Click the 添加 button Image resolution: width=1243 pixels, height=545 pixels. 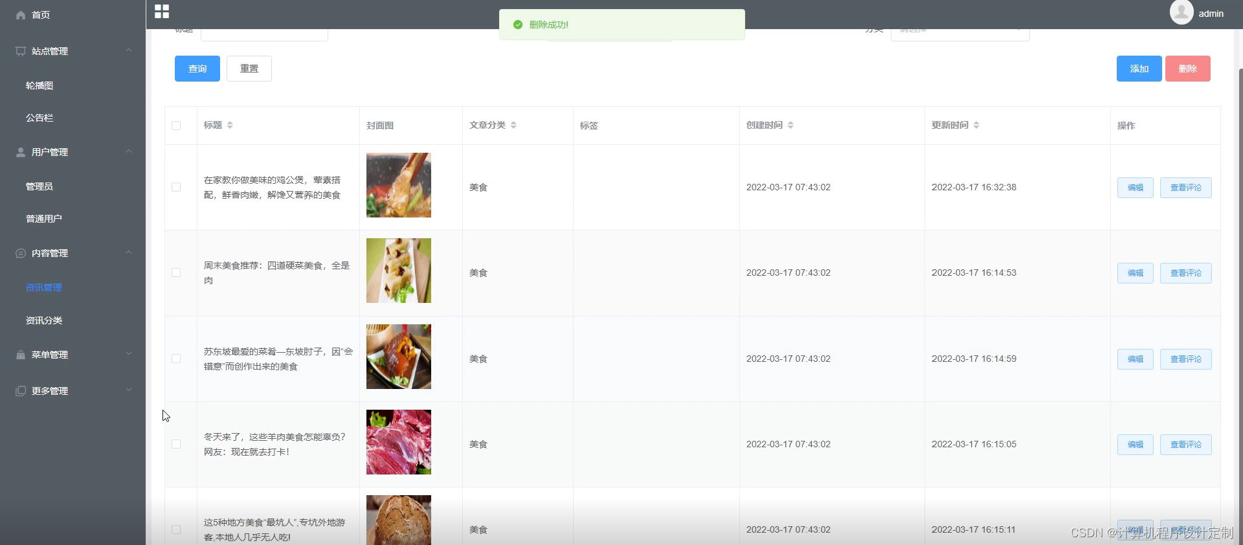pyautogui.click(x=1139, y=69)
